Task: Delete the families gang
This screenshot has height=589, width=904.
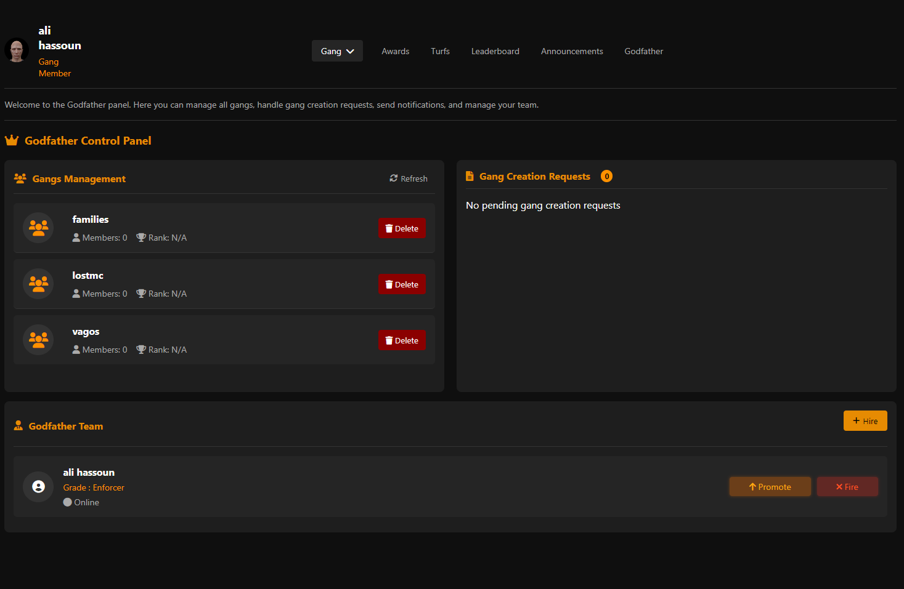Action: [x=402, y=228]
